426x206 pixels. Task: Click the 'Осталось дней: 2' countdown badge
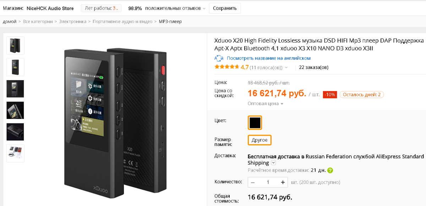pos(362,94)
